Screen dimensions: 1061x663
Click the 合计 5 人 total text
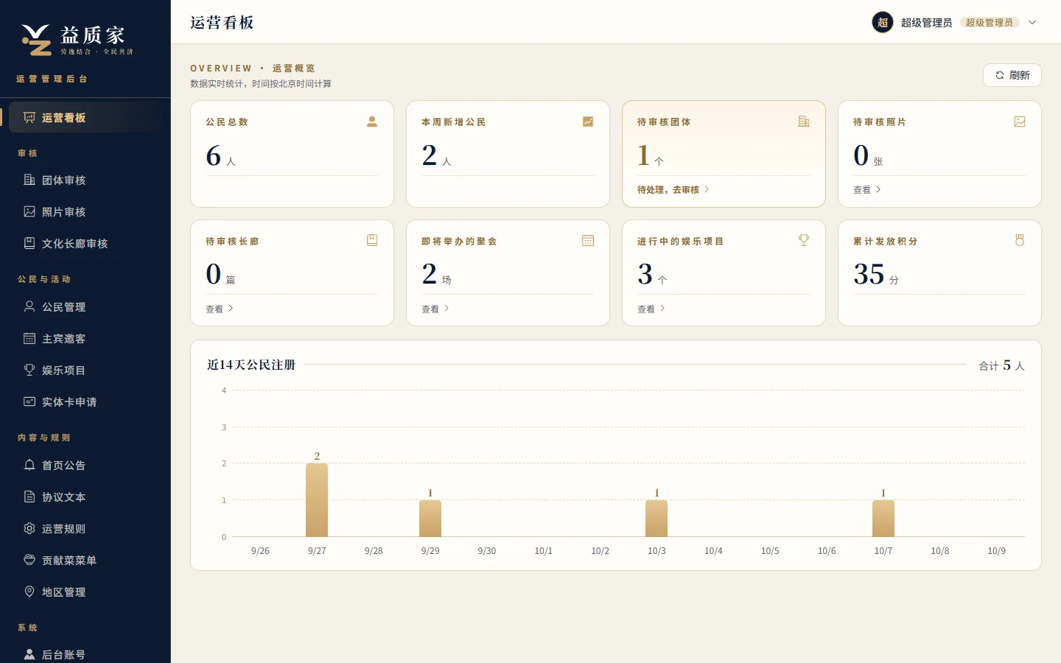(1001, 365)
